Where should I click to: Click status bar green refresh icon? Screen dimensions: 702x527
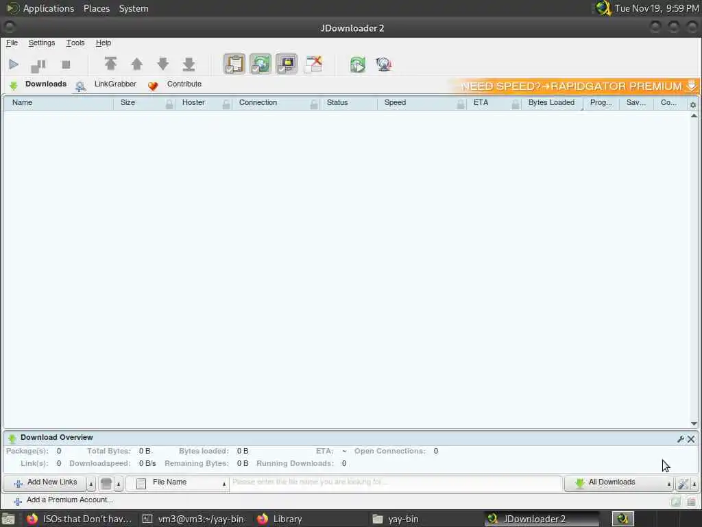[675, 502]
